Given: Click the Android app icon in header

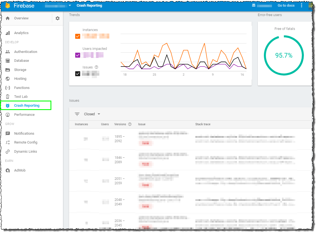Looking at the screenshot, I should click(x=254, y=5).
